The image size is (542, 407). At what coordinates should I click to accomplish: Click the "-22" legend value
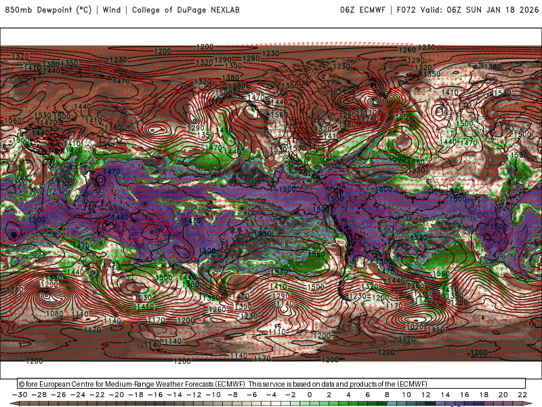point(97,395)
